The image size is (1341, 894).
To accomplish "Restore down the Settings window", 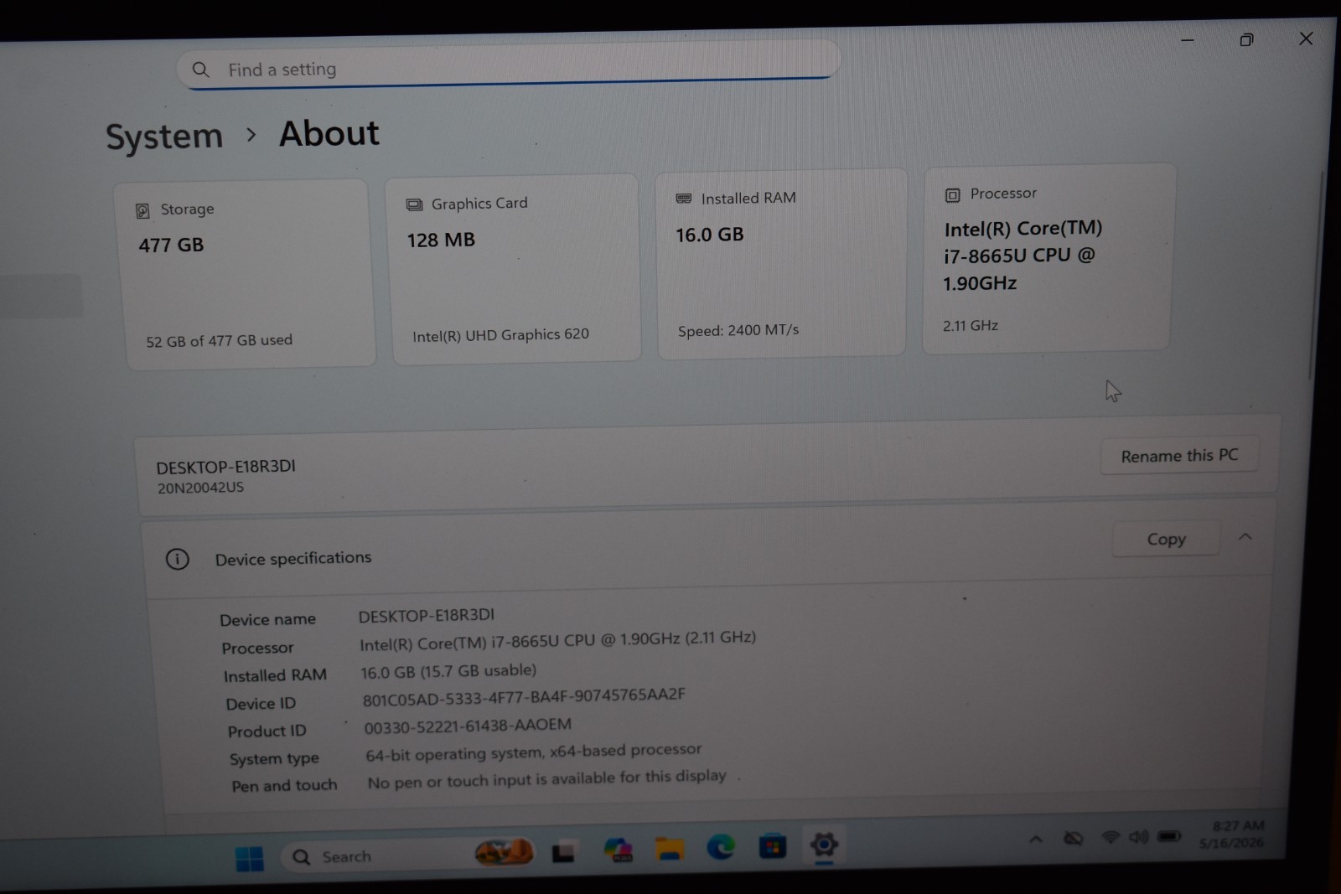I will 1246,39.
